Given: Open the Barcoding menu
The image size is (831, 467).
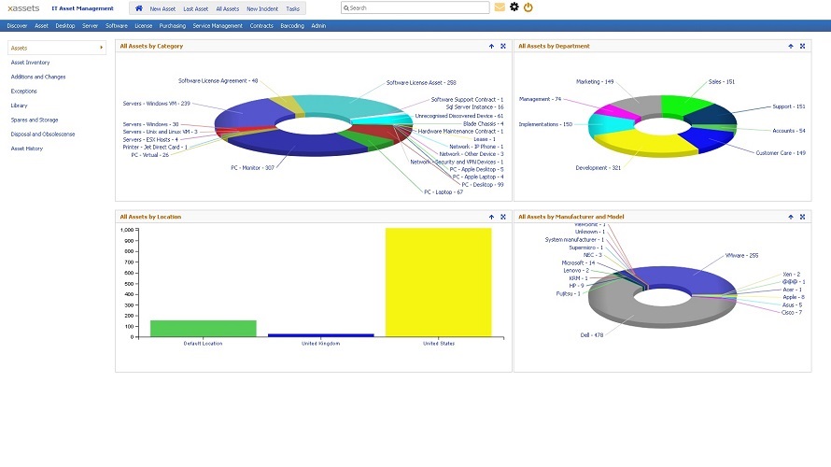Looking at the screenshot, I should [x=292, y=26].
